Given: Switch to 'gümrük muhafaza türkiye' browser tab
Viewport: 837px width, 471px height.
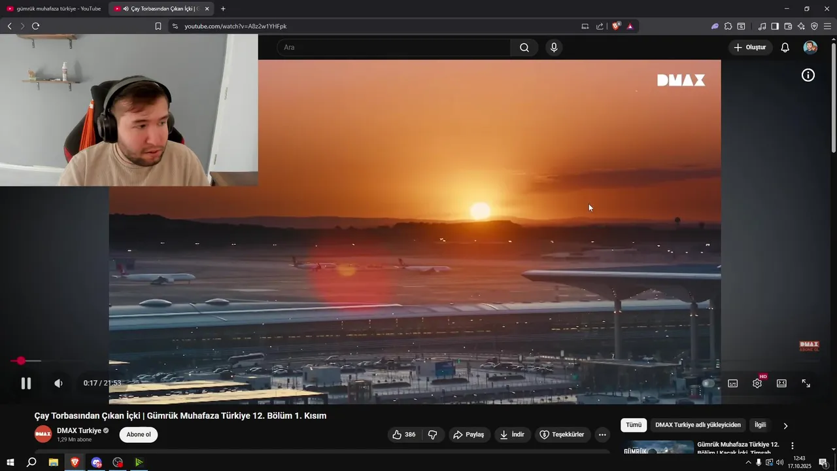Looking at the screenshot, I should click(x=54, y=9).
